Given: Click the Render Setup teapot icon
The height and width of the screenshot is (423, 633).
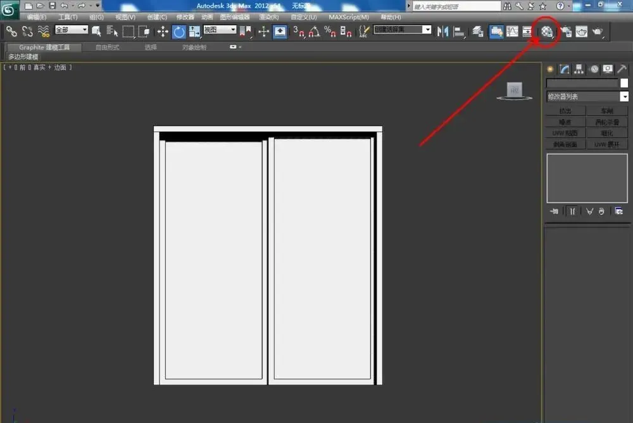Looking at the screenshot, I should pyautogui.click(x=565, y=32).
